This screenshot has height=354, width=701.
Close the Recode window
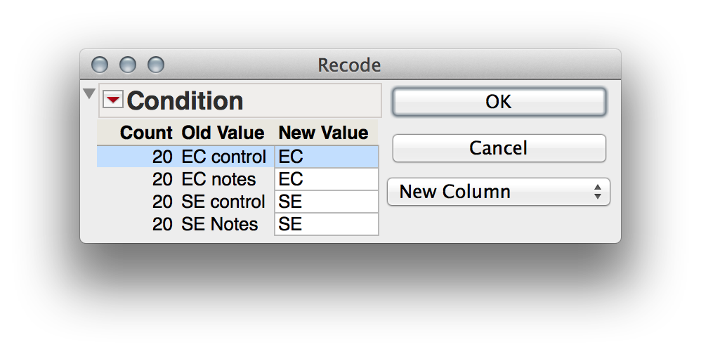pyautogui.click(x=100, y=65)
